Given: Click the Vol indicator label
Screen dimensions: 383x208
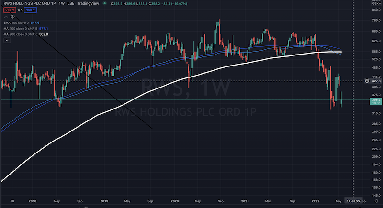Looking at the screenshot, I should pyautogui.click(x=6, y=17).
